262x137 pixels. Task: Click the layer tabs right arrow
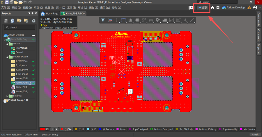pyautogui.click(x=56, y=129)
